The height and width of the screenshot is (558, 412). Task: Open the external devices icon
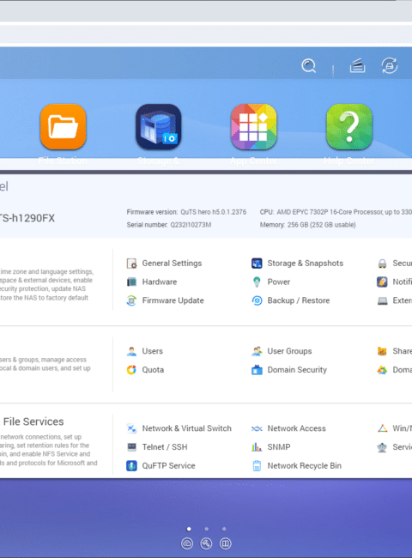point(389,66)
